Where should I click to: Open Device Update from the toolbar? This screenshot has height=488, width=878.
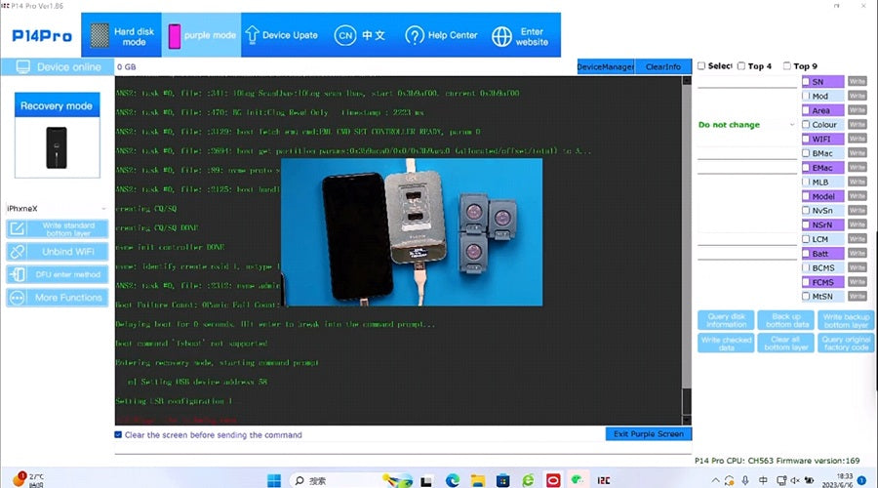(x=280, y=36)
